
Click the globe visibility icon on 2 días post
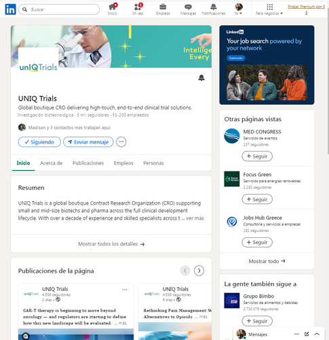click(58, 300)
